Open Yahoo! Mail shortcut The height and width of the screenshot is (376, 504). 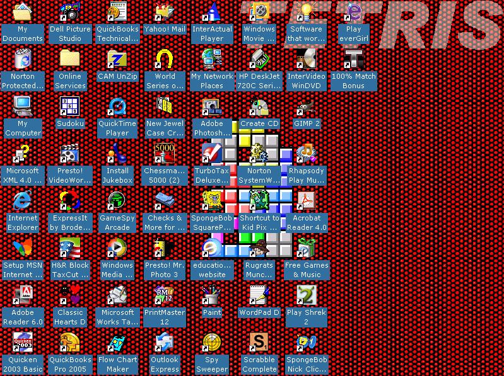tap(165, 12)
